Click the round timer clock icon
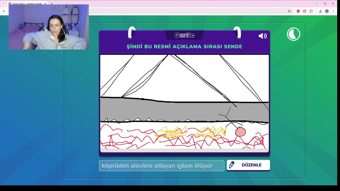 pyautogui.click(x=294, y=34)
